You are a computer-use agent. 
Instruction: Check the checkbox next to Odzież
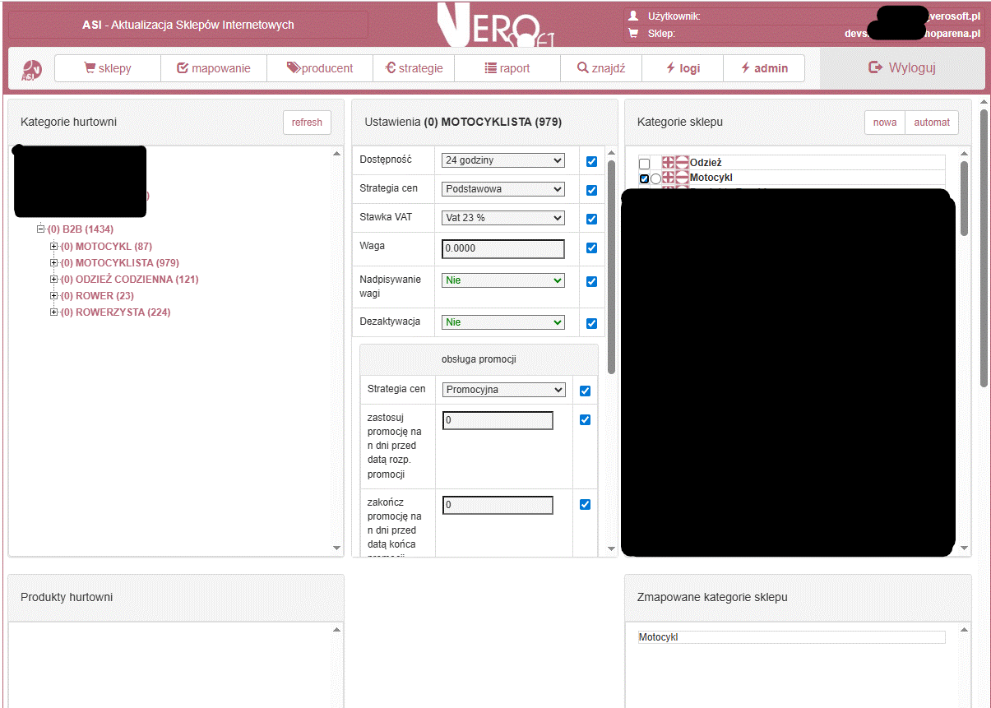tap(644, 163)
